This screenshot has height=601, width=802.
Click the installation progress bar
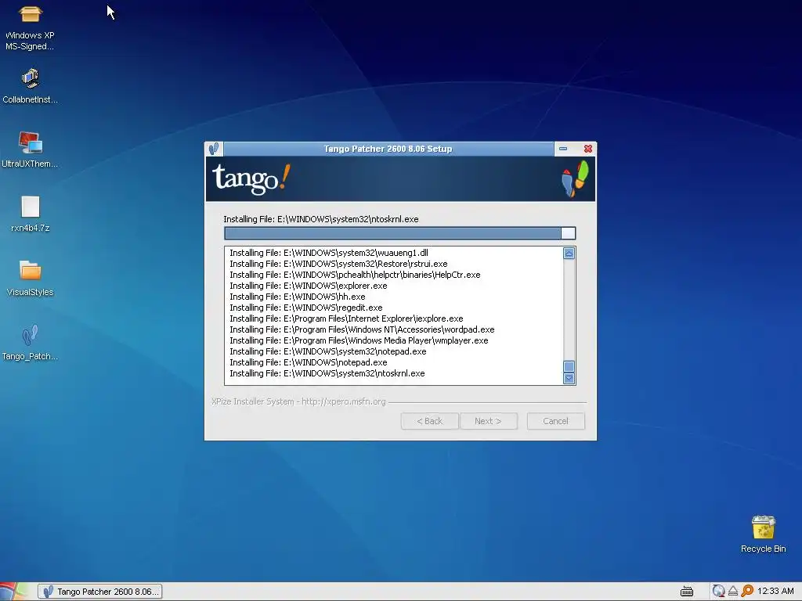[400, 233]
